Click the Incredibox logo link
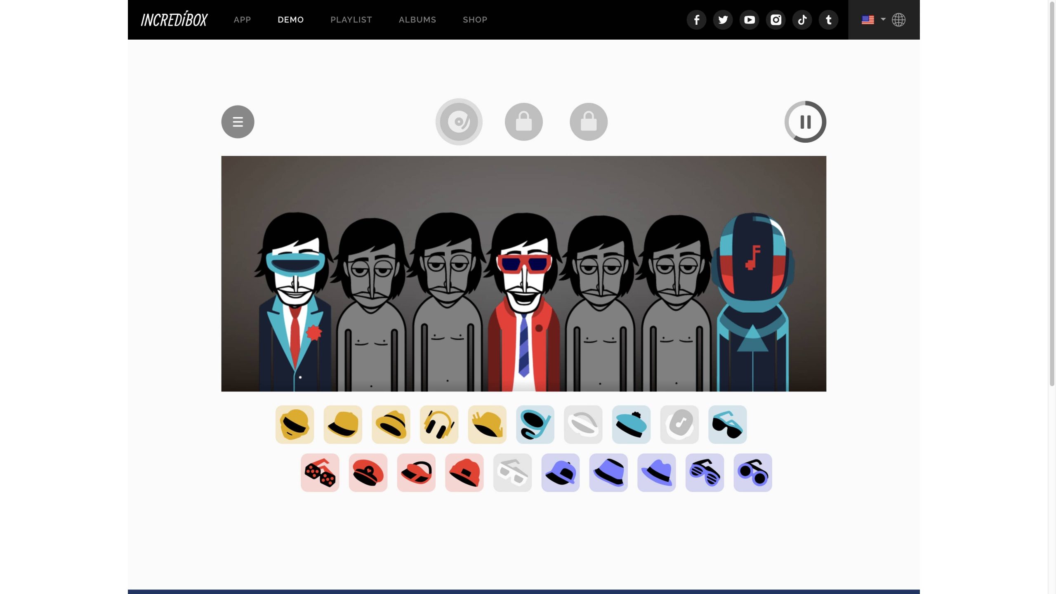 (x=174, y=20)
